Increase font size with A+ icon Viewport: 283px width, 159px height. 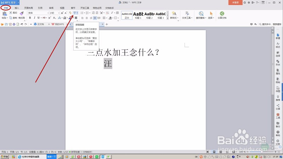(62, 13)
